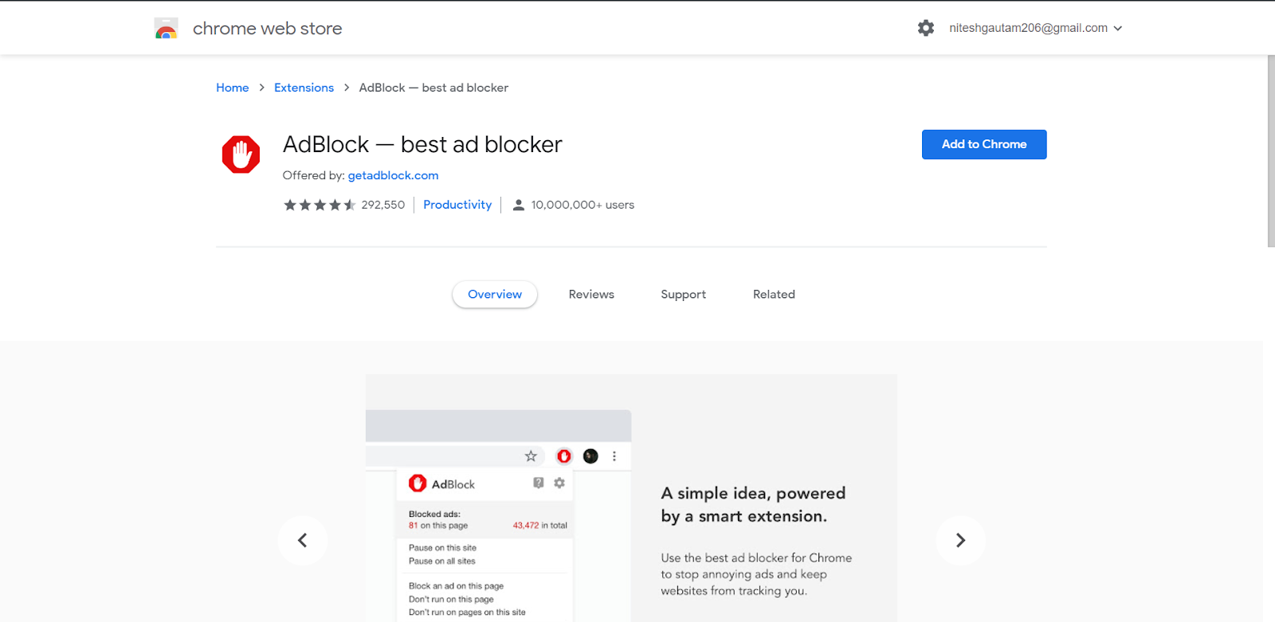Expand the account email dropdown

tap(1036, 28)
